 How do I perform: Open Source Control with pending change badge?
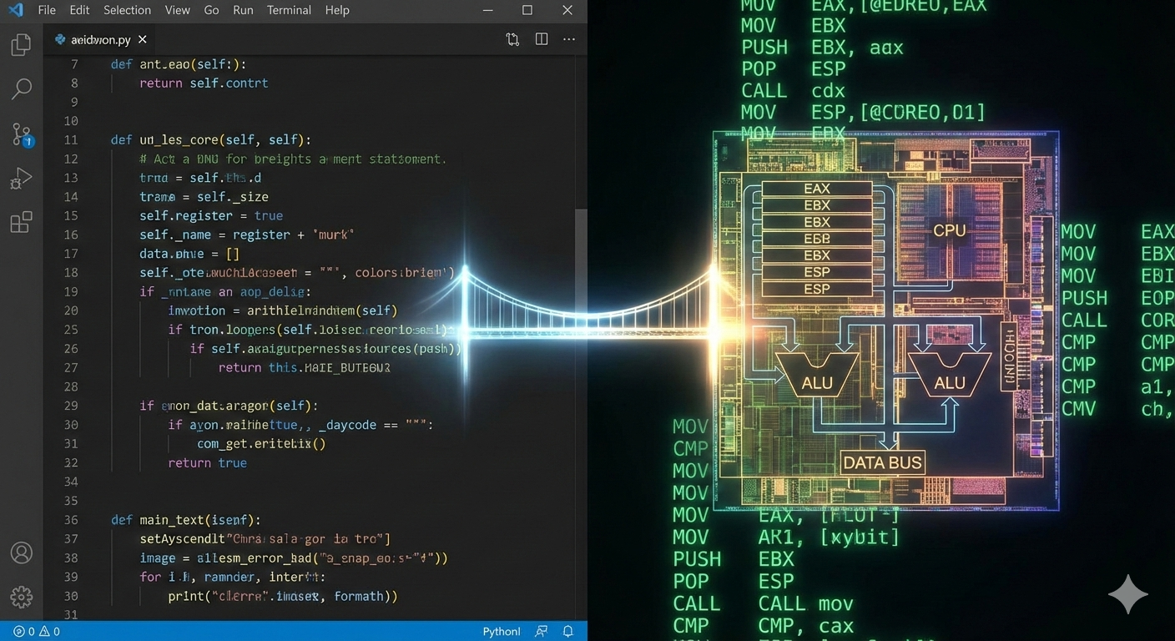pos(21,134)
